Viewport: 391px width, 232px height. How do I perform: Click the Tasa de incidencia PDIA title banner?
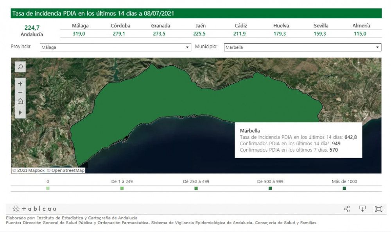[x=196, y=13]
